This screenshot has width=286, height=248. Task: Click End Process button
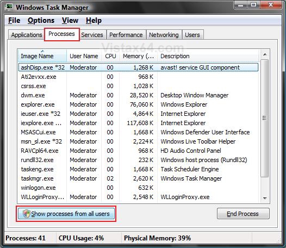[243, 214]
